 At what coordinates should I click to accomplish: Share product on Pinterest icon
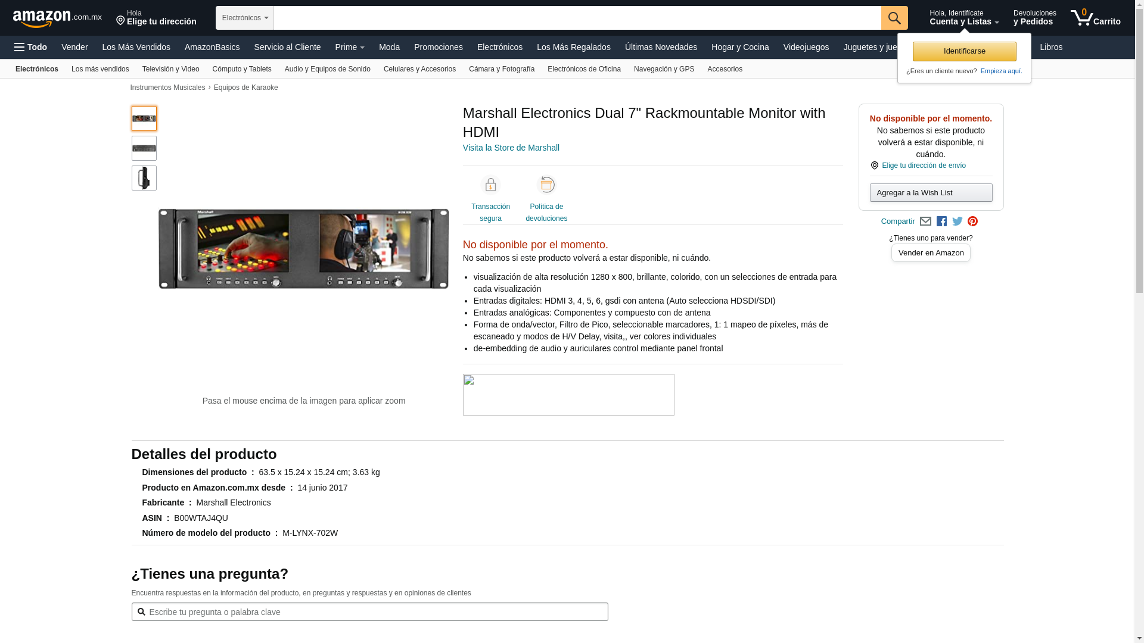click(x=972, y=221)
